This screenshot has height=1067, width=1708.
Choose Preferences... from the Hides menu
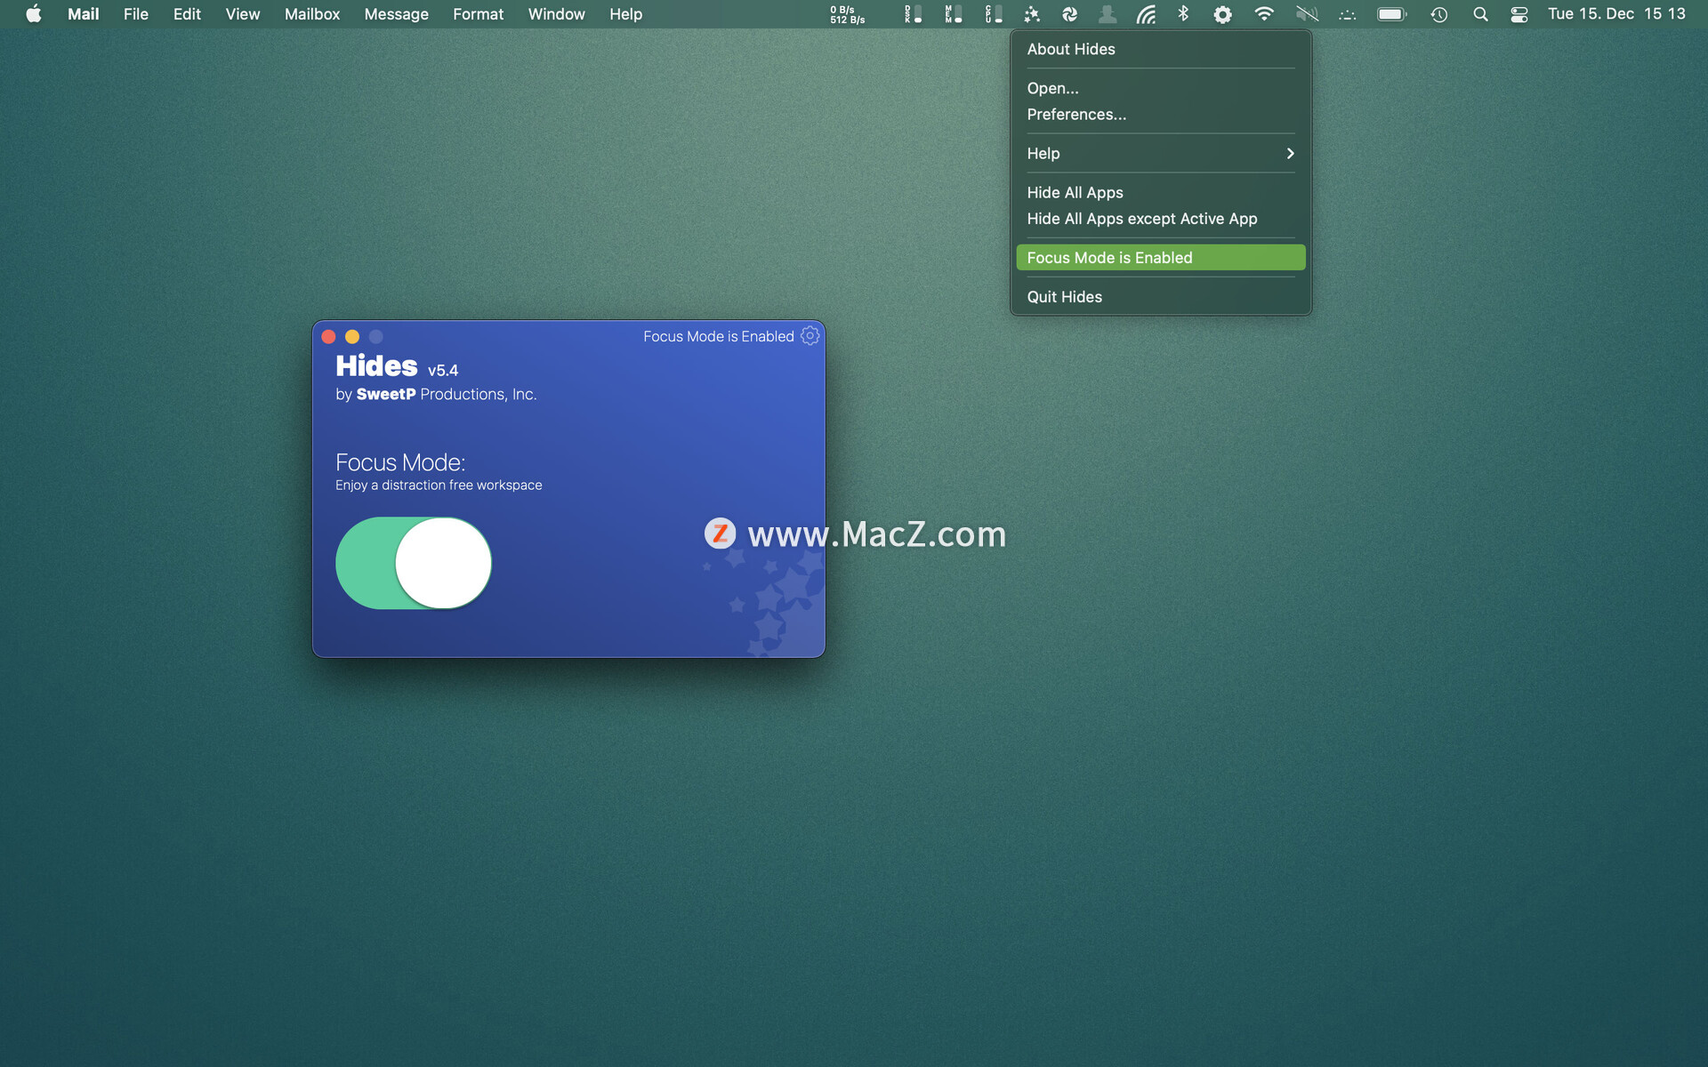pyautogui.click(x=1160, y=114)
